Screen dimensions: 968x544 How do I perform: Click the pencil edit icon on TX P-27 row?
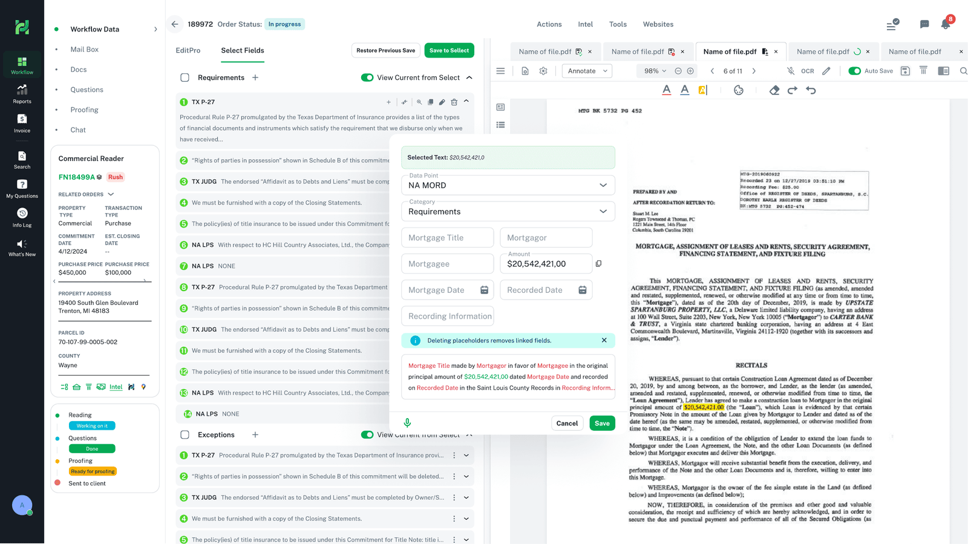pyautogui.click(x=442, y=102)
